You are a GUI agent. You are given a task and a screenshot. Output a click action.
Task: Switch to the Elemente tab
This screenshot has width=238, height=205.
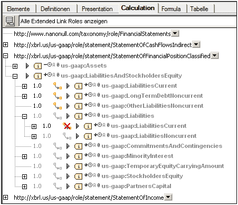pos(18,9)
